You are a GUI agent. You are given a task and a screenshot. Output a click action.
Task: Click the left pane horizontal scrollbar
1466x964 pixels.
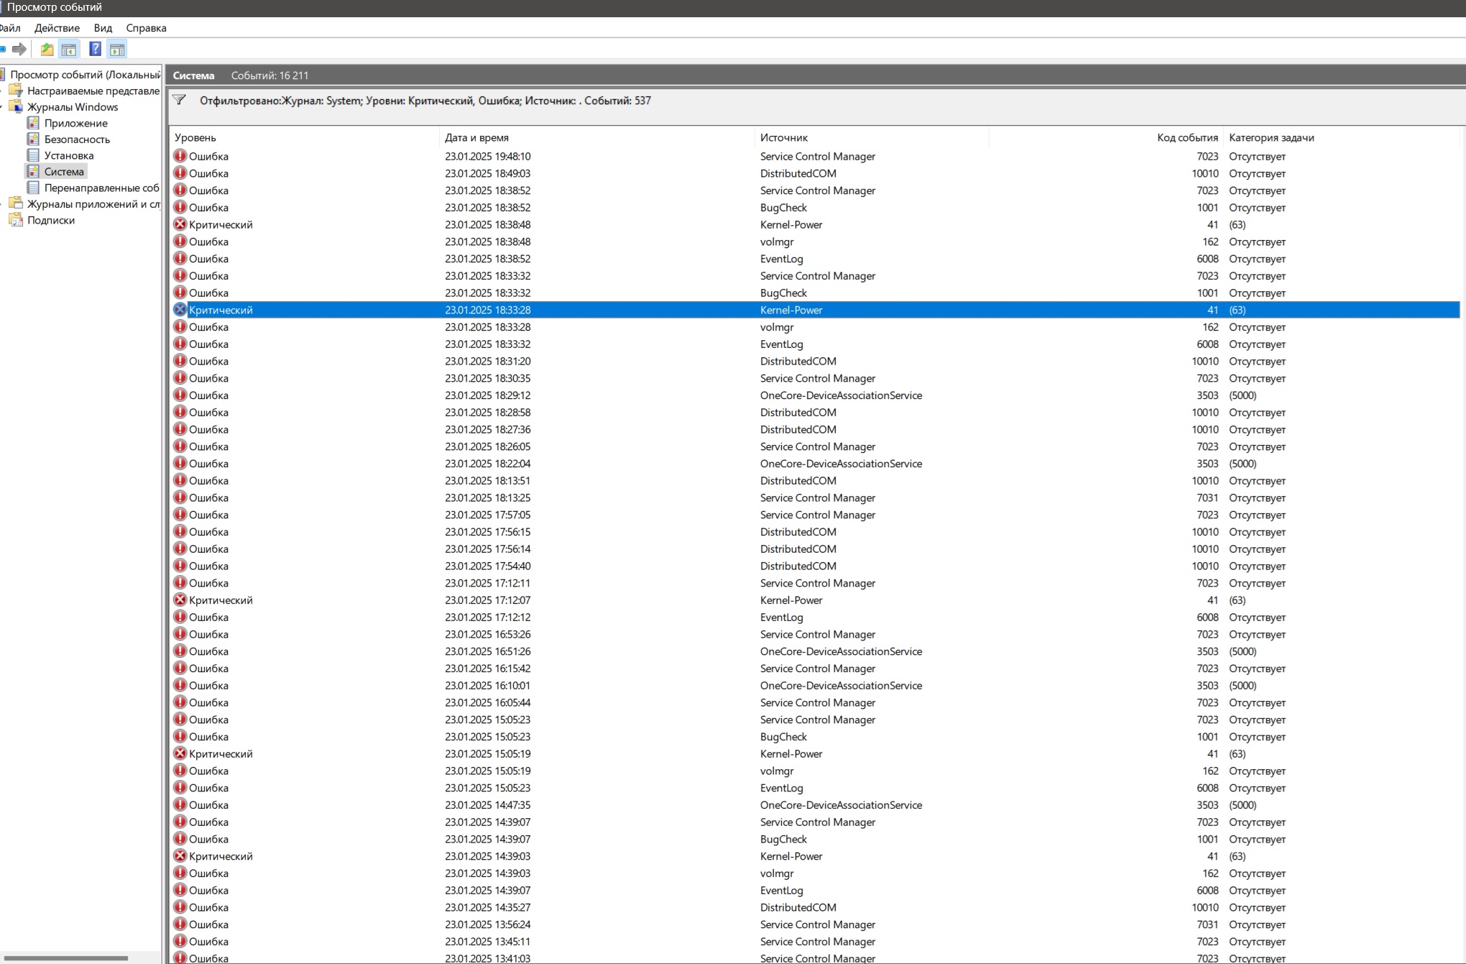[66, 958]
